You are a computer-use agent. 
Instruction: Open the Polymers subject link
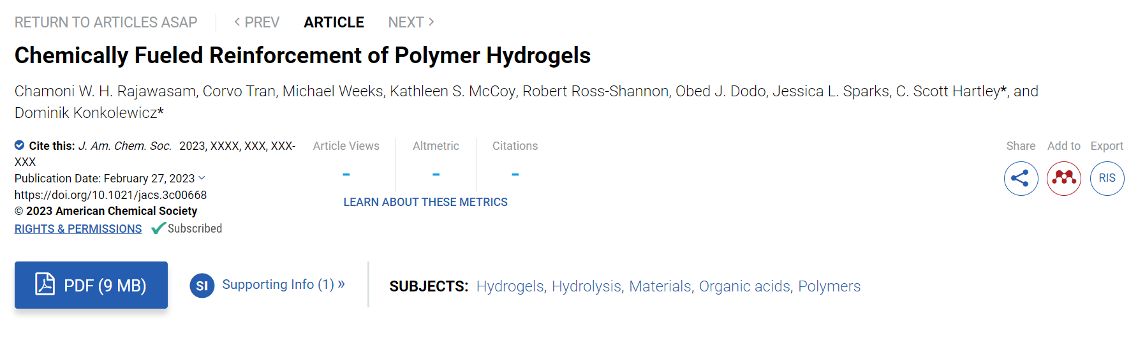coord(829,286)
